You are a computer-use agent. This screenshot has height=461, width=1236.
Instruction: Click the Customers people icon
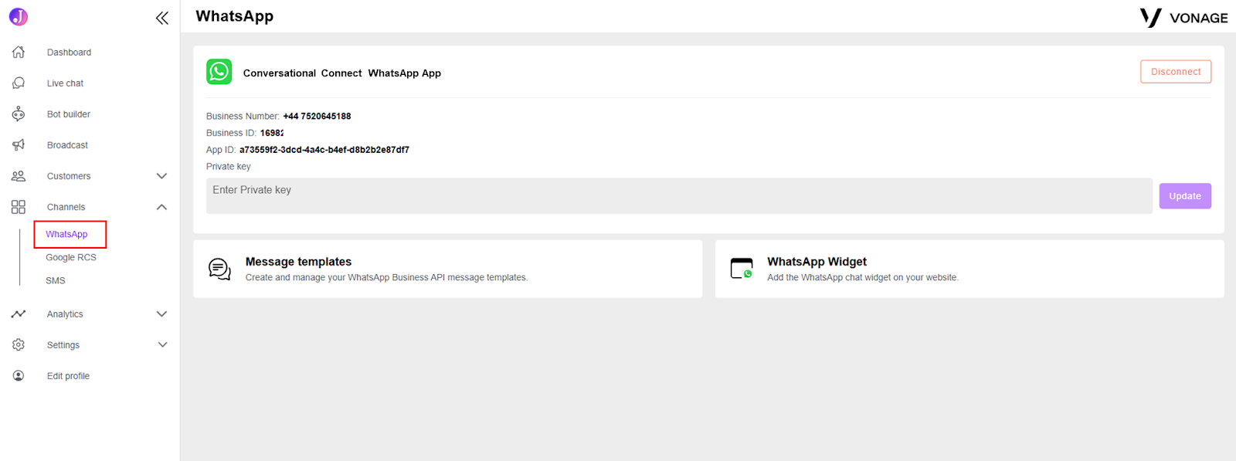point(19,176)
